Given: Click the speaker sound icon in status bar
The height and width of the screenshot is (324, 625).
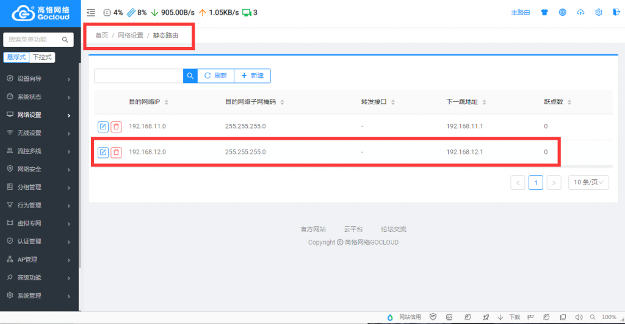Looking at the screenshot, I should click(x=579, y=317).
